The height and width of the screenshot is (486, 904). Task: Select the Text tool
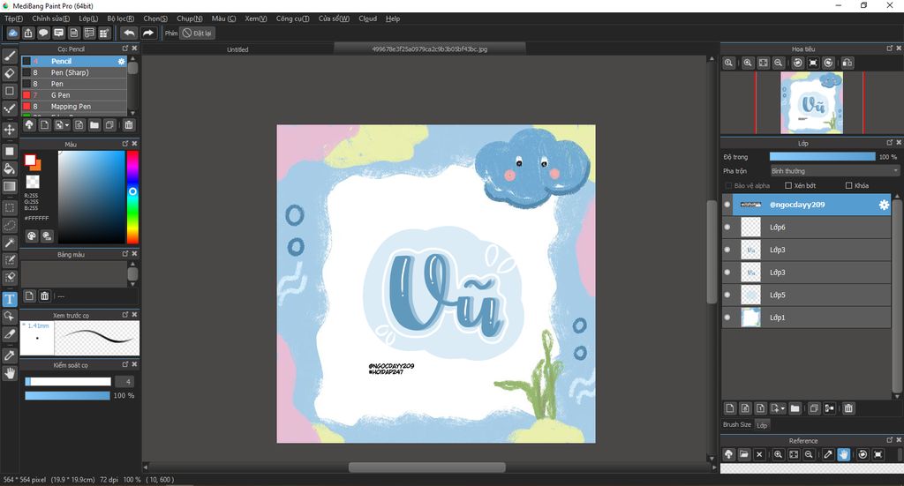[9, 299]
